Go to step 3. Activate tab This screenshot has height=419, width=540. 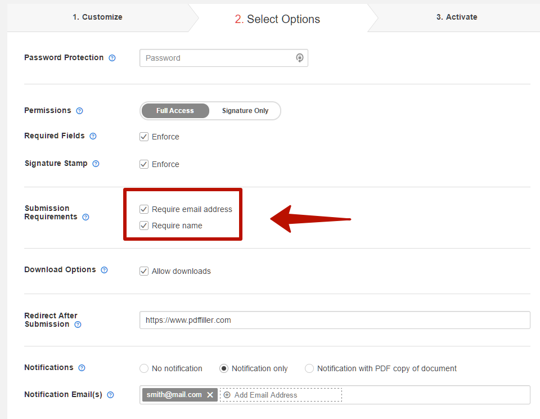pyautogui.click(x=457, y=17)
